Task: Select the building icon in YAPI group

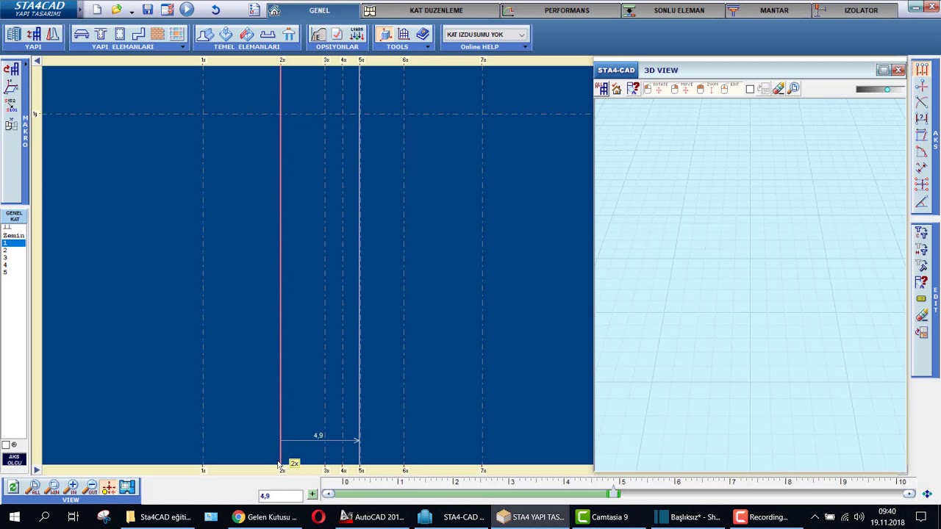Action: click(13, 35)
